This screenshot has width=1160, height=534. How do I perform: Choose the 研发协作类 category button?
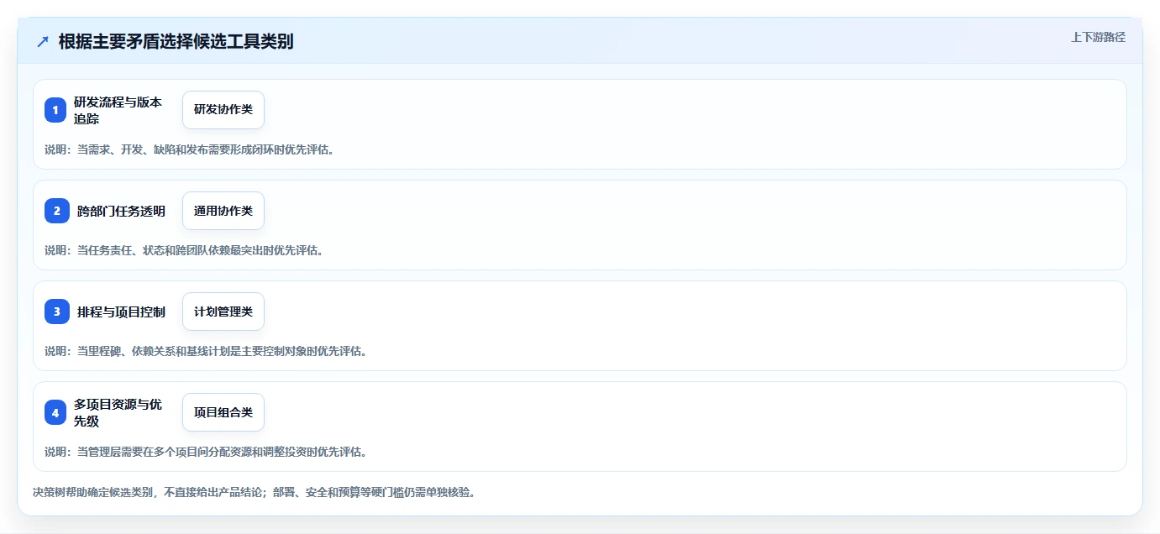(223, 110)
